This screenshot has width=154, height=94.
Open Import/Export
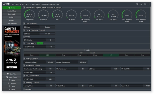12,77
